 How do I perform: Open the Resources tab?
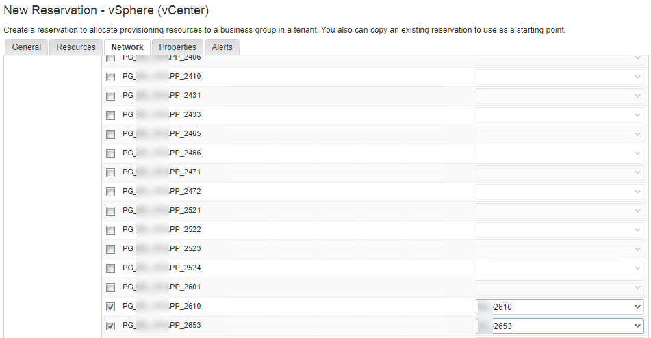pos(76,47)
